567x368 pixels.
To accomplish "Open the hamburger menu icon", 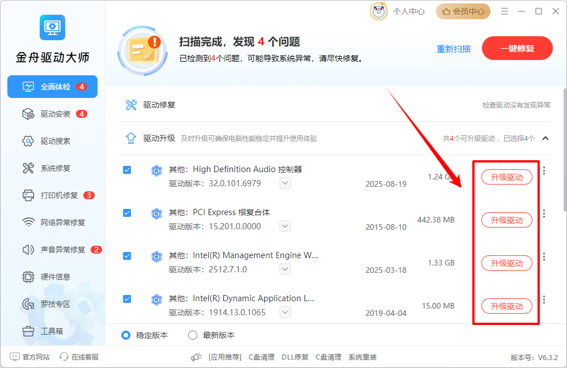I will [505, 11].
